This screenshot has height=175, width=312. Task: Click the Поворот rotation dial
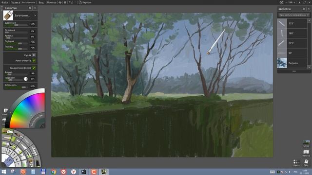click(x=26, y=79)
